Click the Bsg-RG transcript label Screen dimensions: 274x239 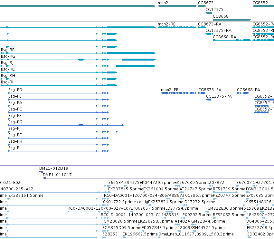tap(8, 56)
